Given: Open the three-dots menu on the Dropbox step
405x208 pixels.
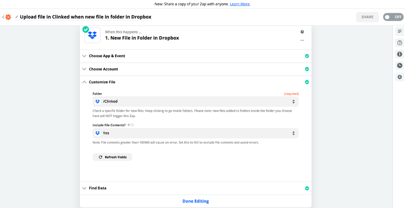Looking at the screenshot, I should (302, 40).
